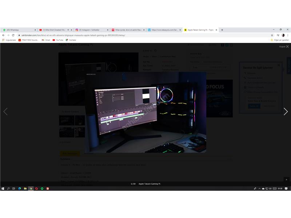Image resolution: width=291 pixels, height=218 pixels.
Task: Switch to the Billie Eilish YouTube tab
Action: (x=54, y=30)
